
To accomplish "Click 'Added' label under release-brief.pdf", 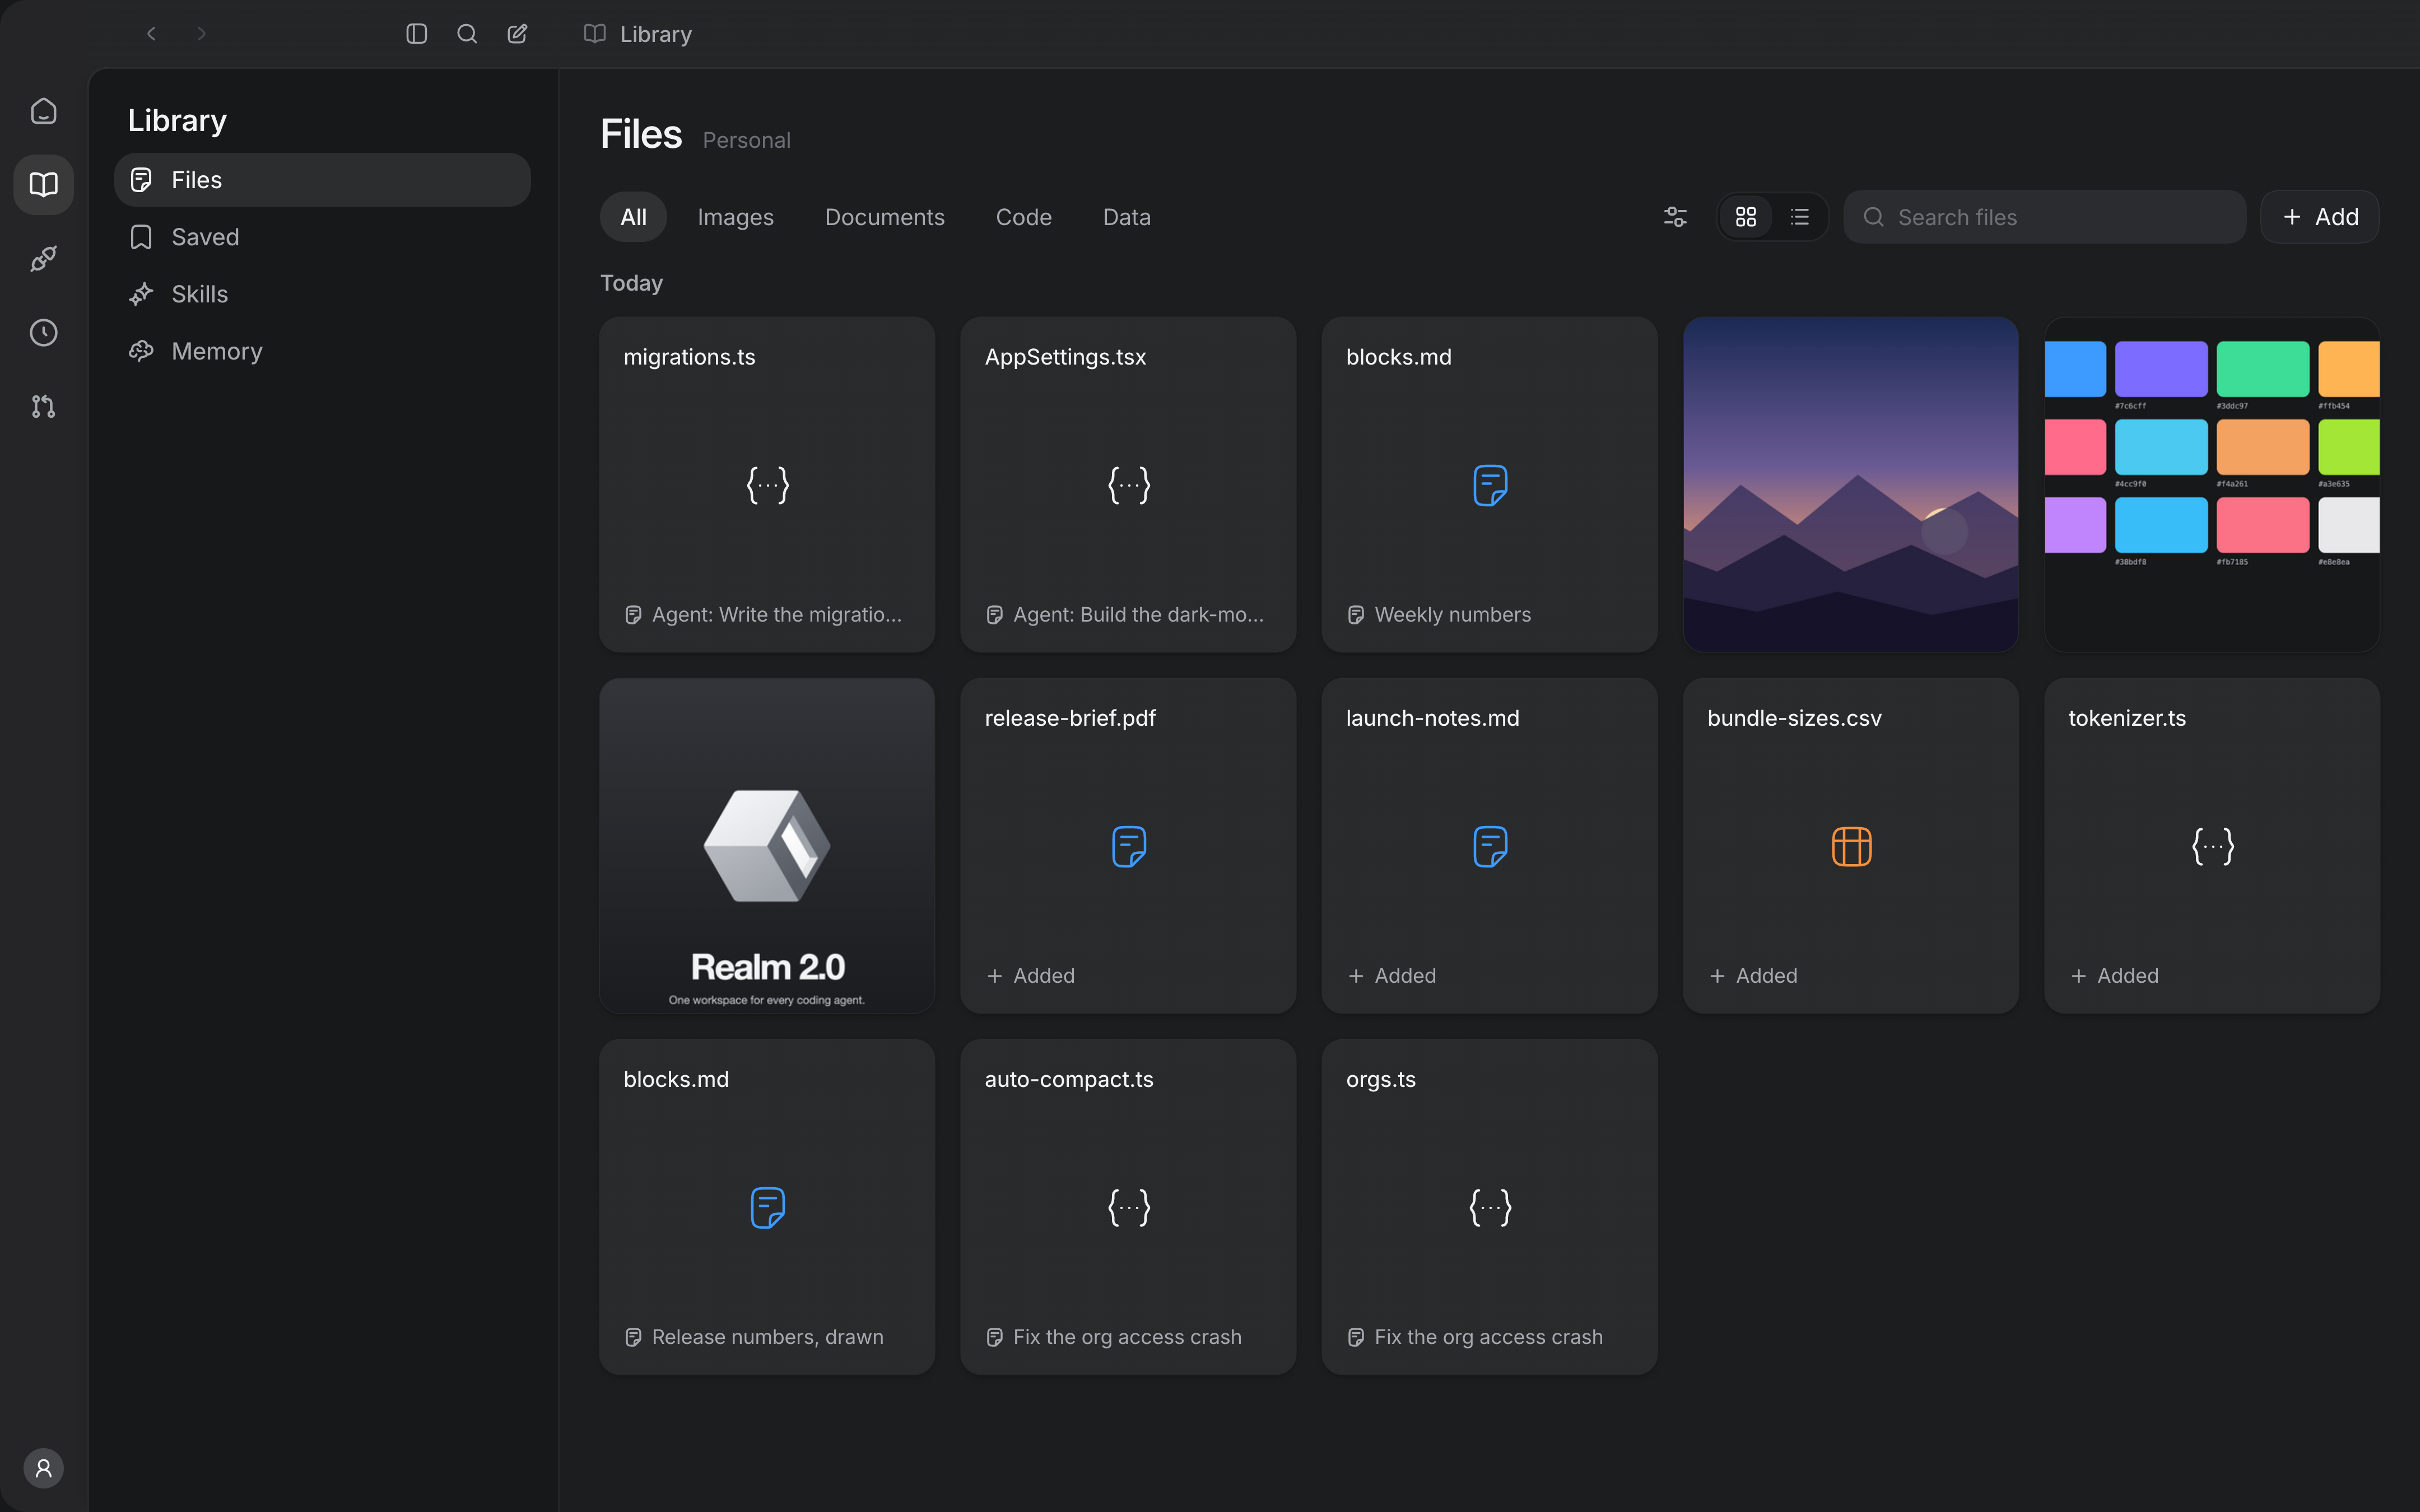I will pyautogui.click(x=1044, y=976).
